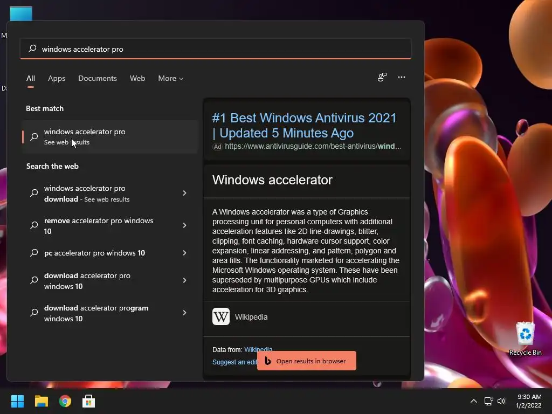Click magnifier icon beside 'pc accelerator pro windows 10'
The image size is (552, 414).
pos(34,253)
